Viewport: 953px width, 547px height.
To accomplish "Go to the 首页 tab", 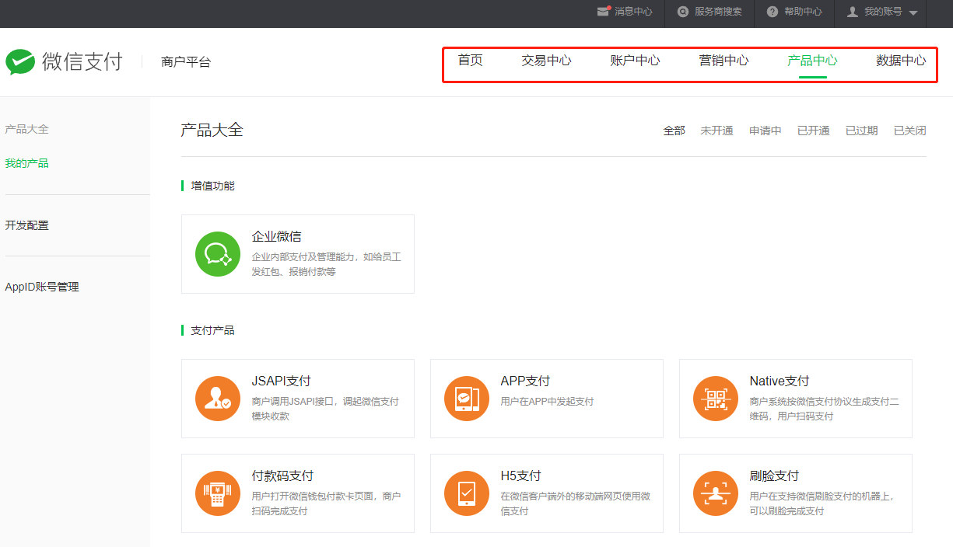I will coord(470,61).
